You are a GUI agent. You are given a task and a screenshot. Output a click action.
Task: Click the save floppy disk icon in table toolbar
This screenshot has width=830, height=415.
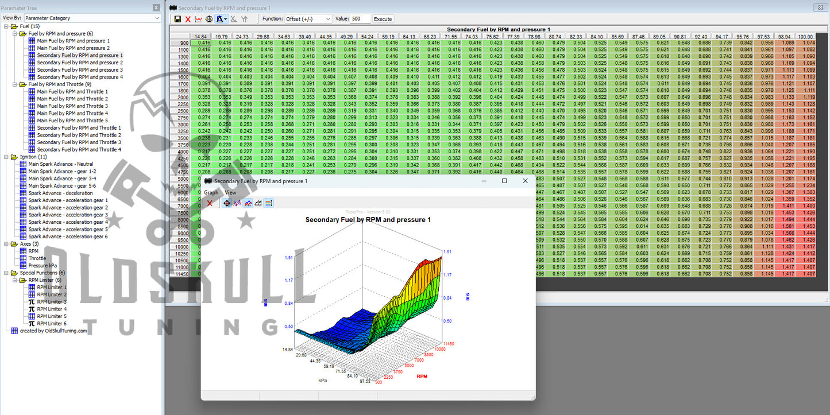(178, 19)
